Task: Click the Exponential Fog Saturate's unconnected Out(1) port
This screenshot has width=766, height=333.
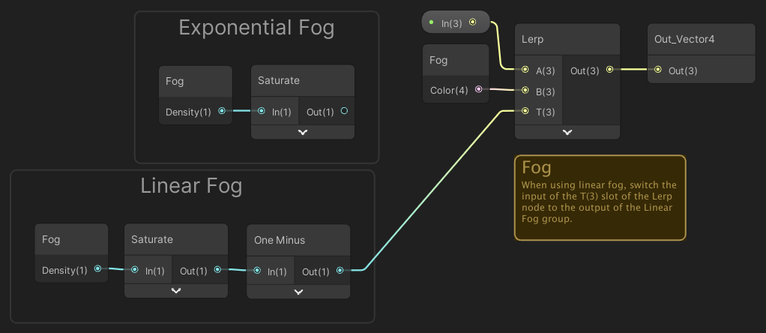Action: click(344, 111)
